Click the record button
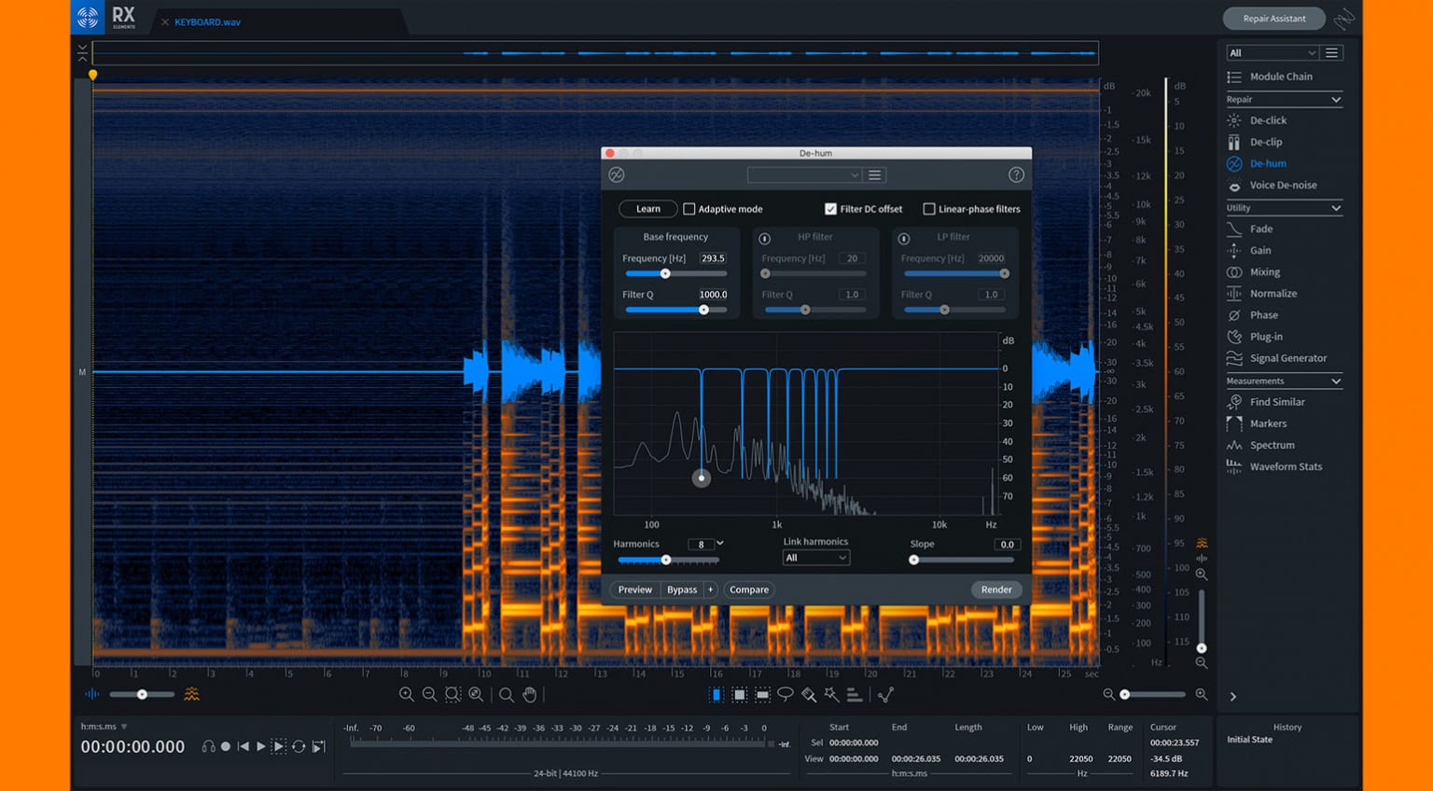The width and height of the screenshot is (1433, 791). 226,746
